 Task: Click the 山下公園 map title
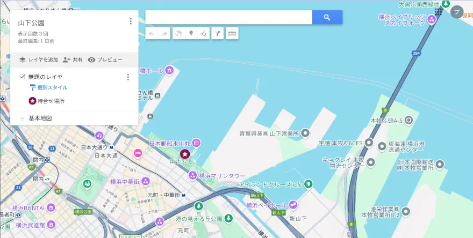tap(31, 23)
